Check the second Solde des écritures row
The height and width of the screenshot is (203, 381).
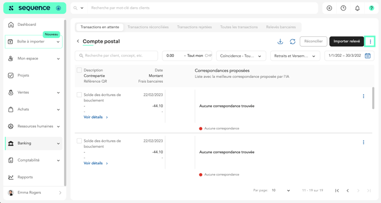pyautogui.click(x=79, y=141)
